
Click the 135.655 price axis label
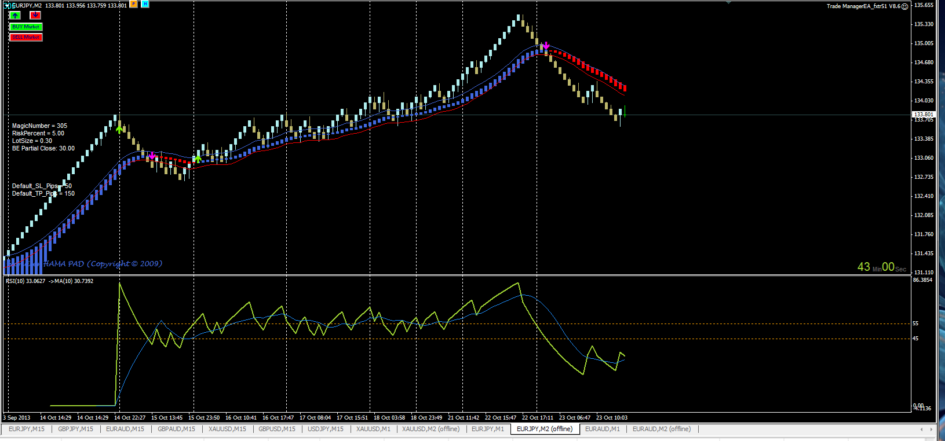(924, 5)
